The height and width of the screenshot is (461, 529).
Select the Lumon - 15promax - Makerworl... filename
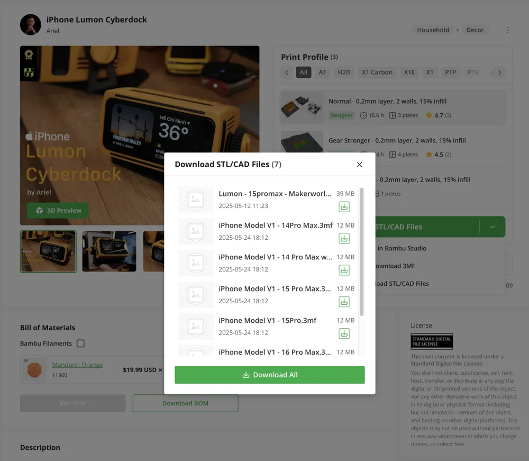click(275, 194)
